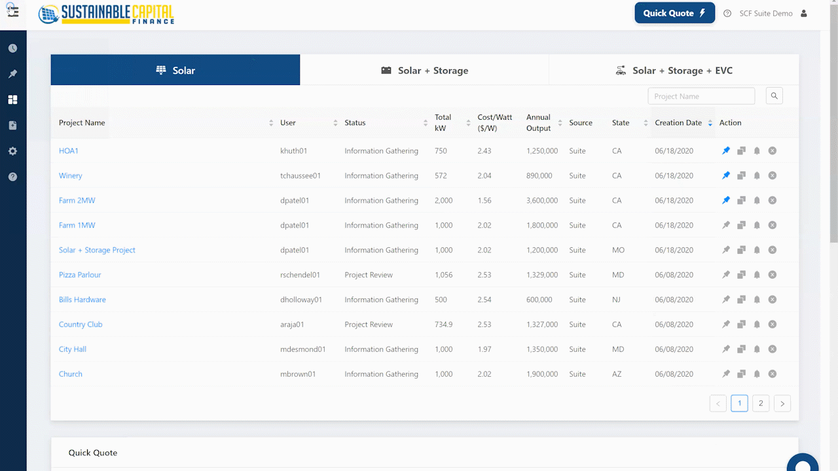This screenshot has width=838, height=471.
Task: Click the Quick Quote button
Action: tap(674, 13)
